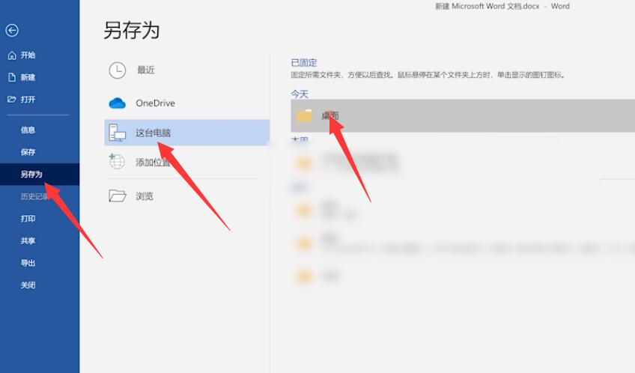Select the 桌面 folder under 今天

pos(463,116)
